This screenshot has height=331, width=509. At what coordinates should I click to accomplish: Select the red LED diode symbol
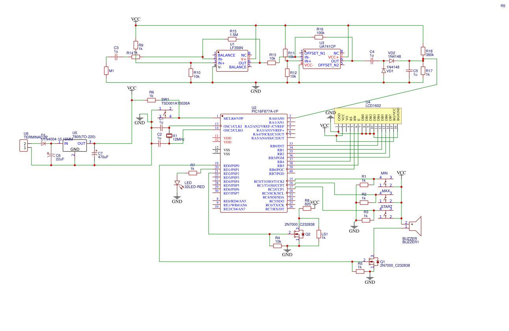pos(177,183)
